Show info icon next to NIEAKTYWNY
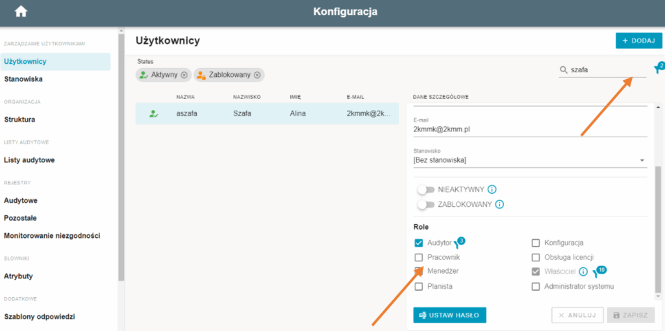This screenshot has height=331, width=665. [492, 189]
